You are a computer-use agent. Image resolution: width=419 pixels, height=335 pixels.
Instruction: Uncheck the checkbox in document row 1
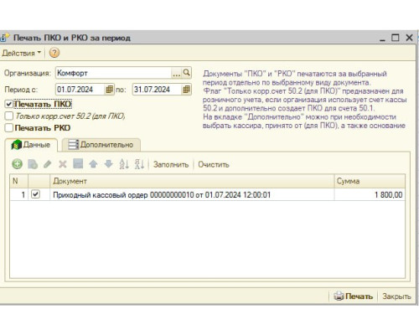[35, 194]
